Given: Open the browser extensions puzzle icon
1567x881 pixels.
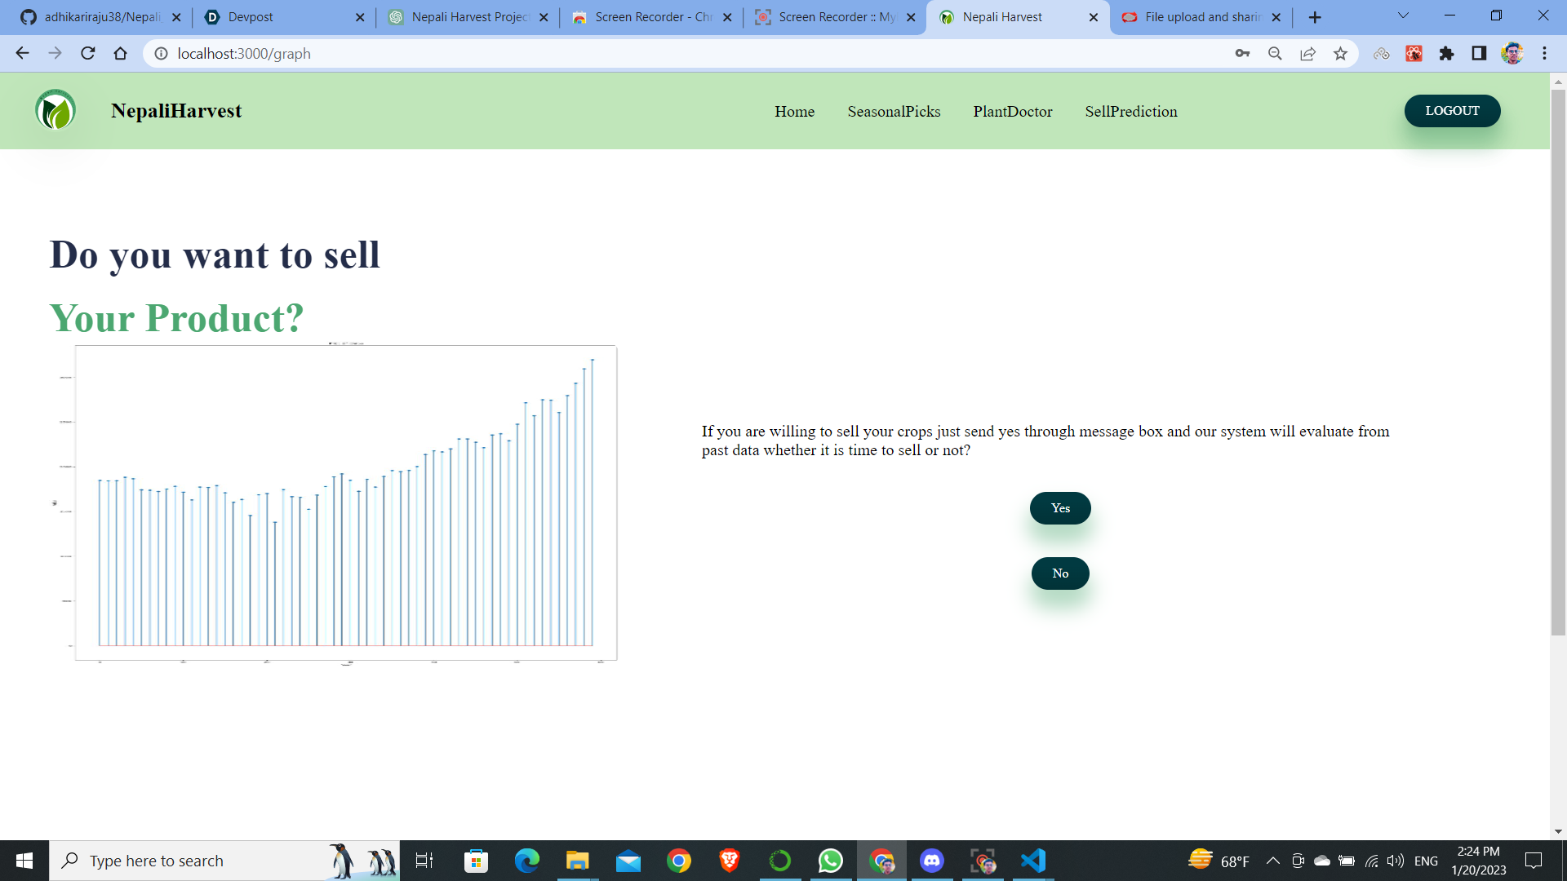Looking at the screenshot, I should (x=1446, y=54).
